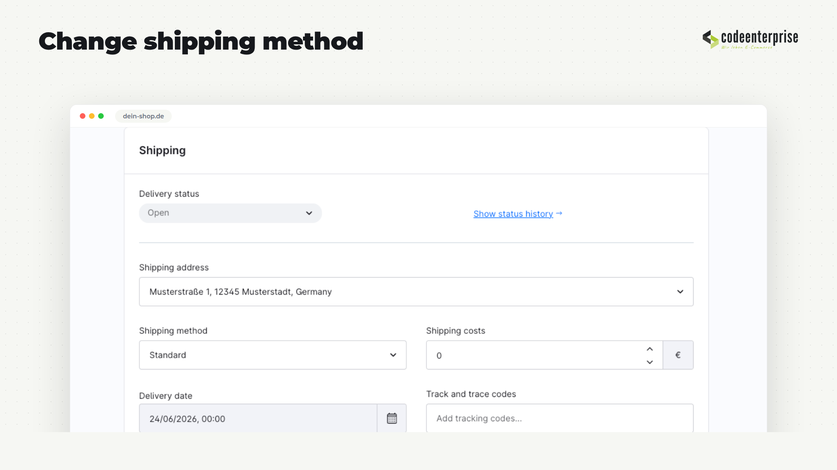The image size is (837, 470).
Task: Click the dein-shop.de address pill
Action: point(143,116)
